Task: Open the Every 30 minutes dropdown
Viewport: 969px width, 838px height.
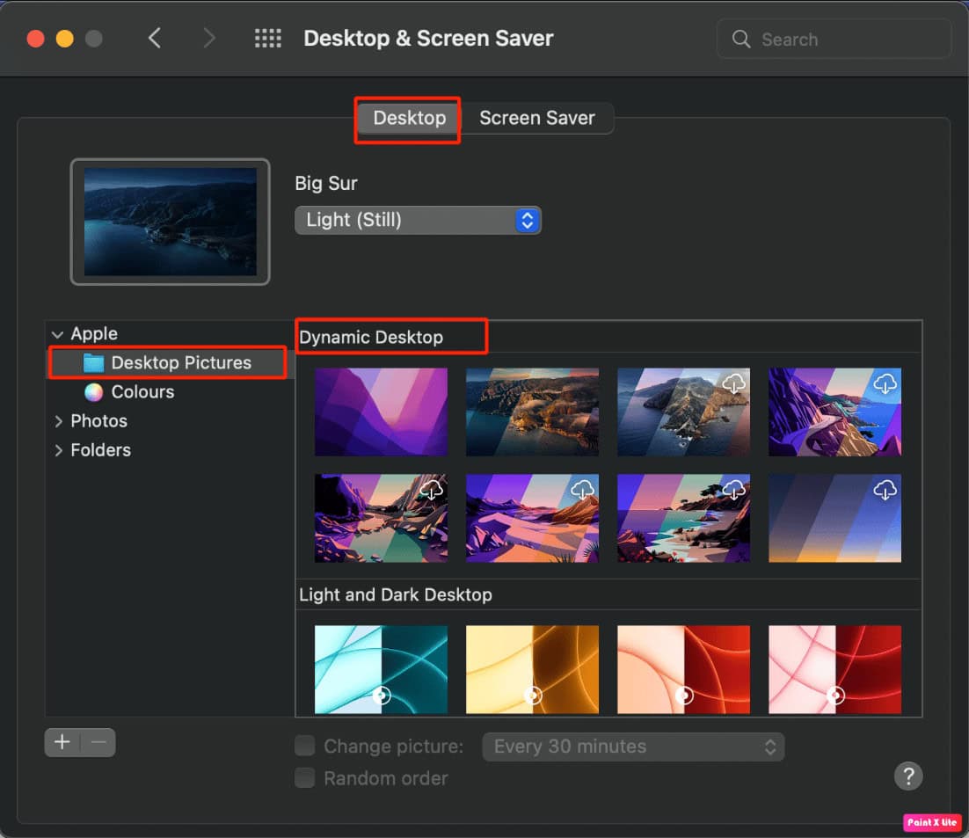Action: click(633, 747)
